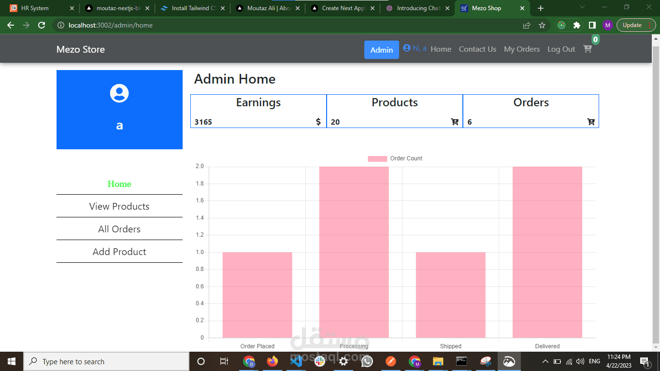The width and height of the screenshot is (660, 371).
Task: Click the ENG language indicator
Action: coord(594,361)
